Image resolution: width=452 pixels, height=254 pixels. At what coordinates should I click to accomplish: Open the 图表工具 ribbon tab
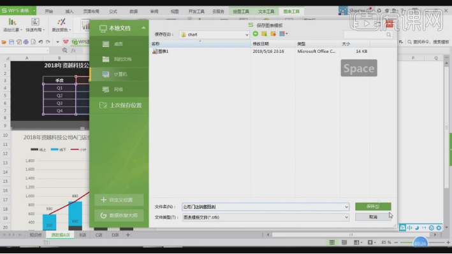291,11
